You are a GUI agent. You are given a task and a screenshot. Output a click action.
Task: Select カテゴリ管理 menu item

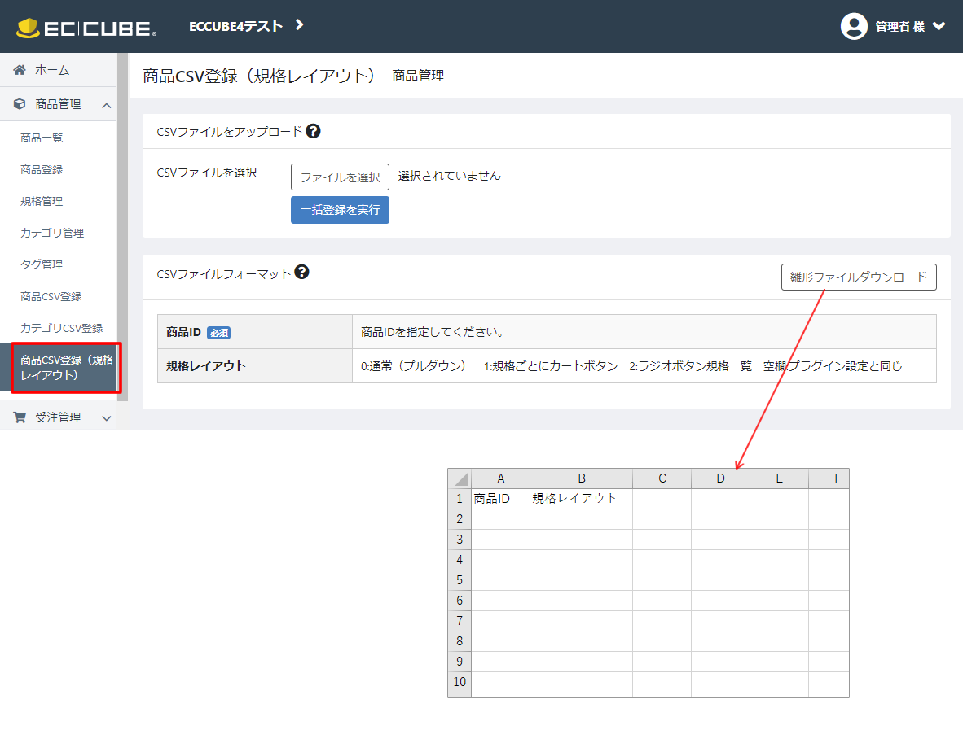tap(52, 234)
